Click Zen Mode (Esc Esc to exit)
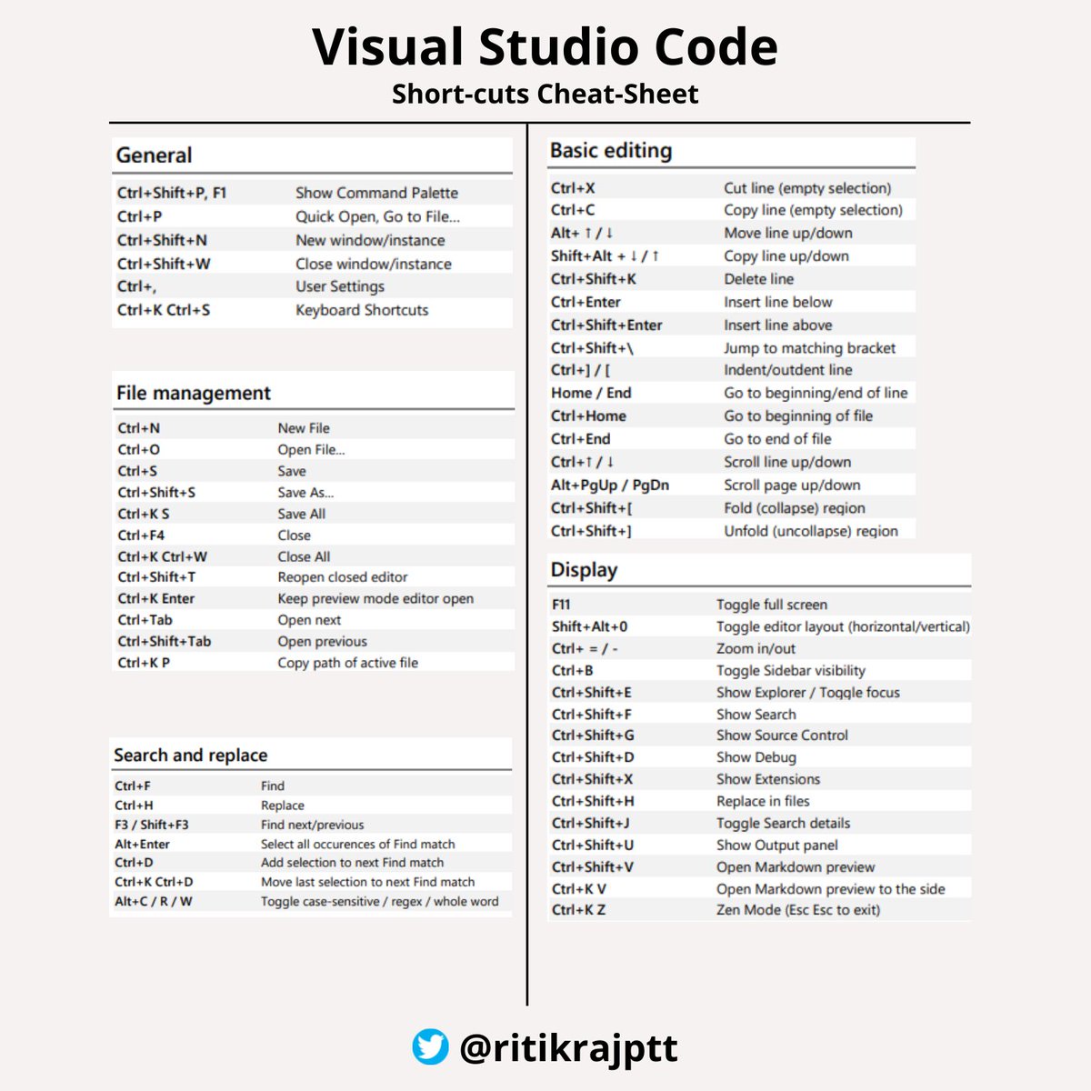The image size is (1091, 1091). (x=798, y=910)
